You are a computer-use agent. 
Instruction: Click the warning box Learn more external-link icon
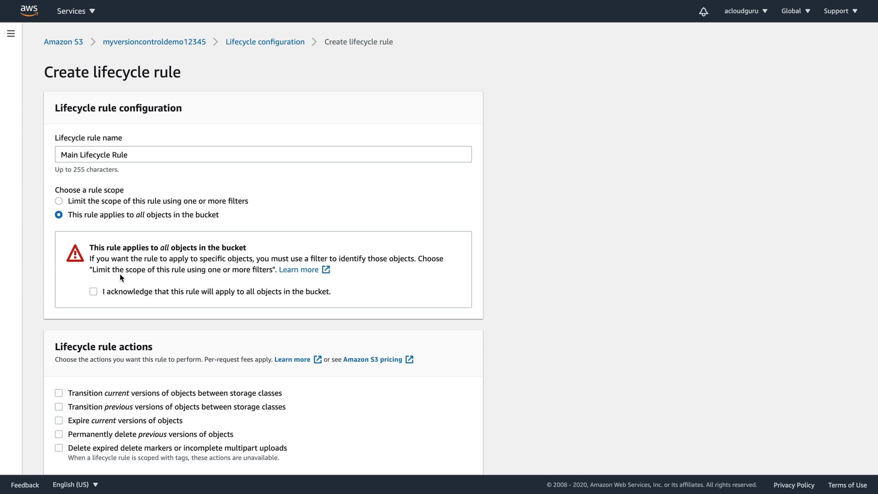point(326,269)
